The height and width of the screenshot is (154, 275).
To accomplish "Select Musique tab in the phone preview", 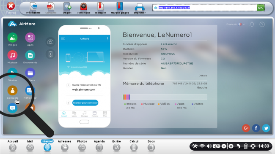I will 84,114.
